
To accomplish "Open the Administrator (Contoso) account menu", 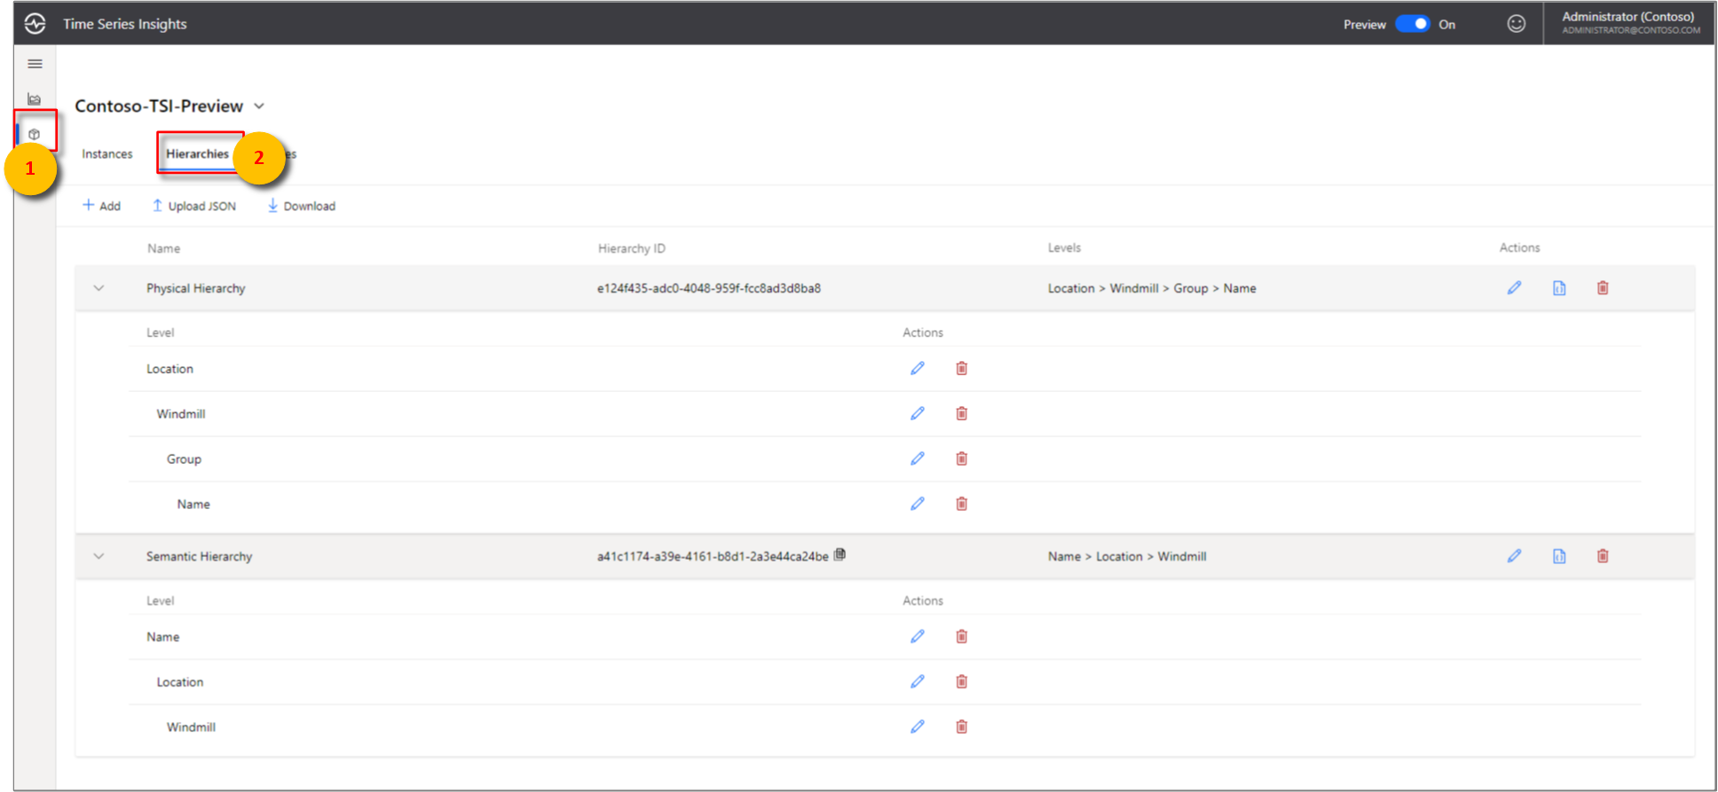I will 1629,23.
